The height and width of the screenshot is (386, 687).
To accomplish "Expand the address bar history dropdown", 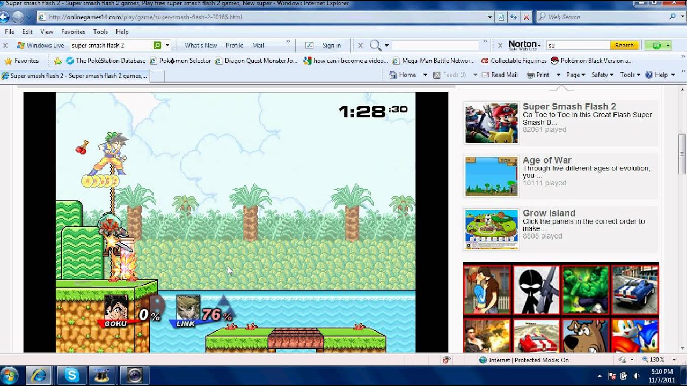I will coord(490,17).
